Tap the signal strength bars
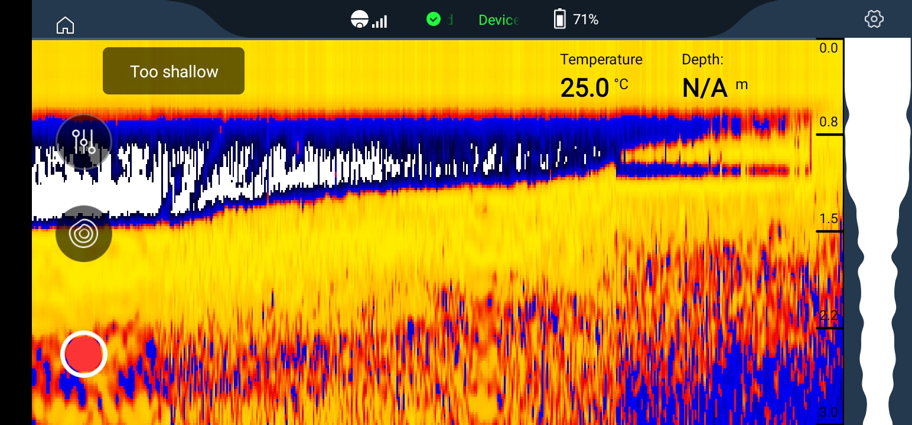Viewport: 912px width, 425px height. [380, 21]
